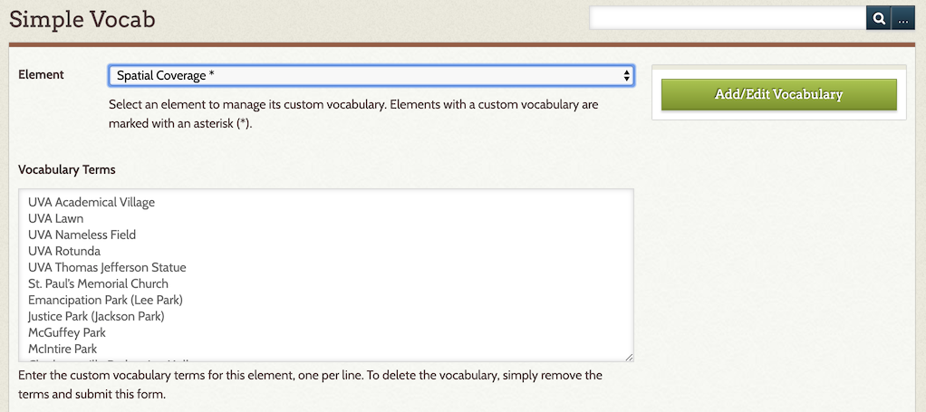Click inside the Vocabulary Terms textarea
926x412 pixels.
tap(326, 275)
